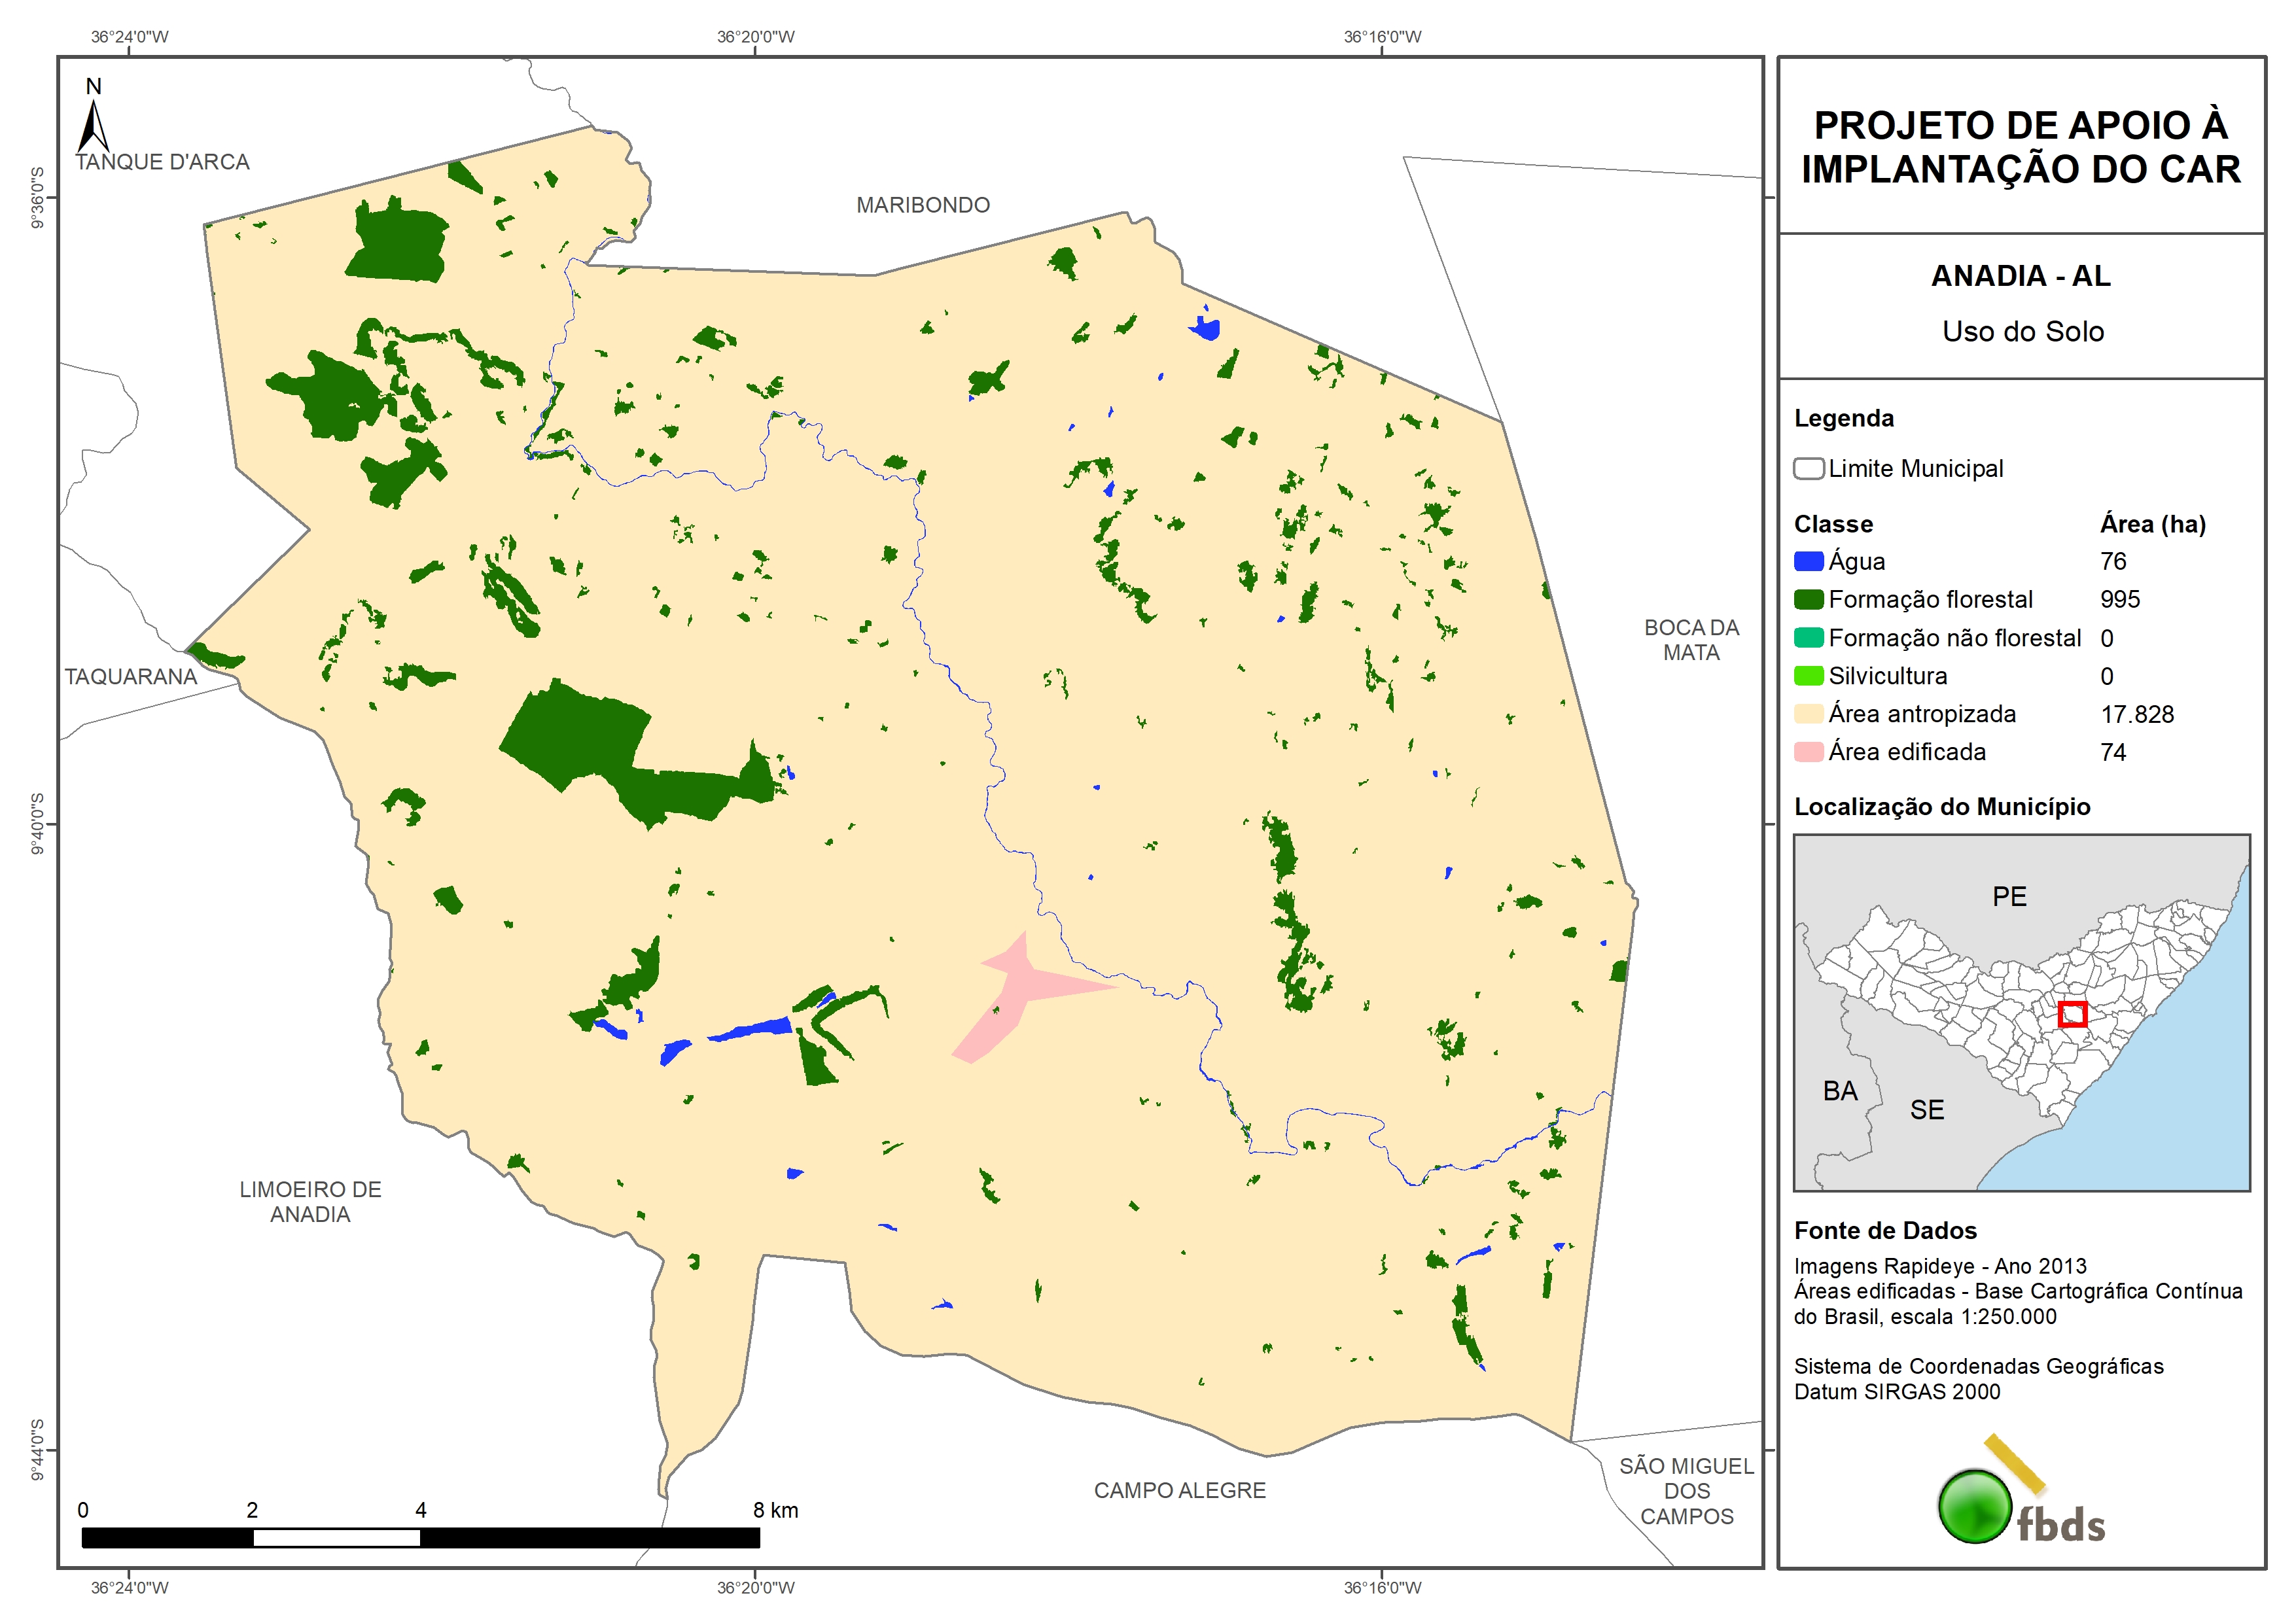Click the dark green Formação florestal swatch

[1808, 599]
